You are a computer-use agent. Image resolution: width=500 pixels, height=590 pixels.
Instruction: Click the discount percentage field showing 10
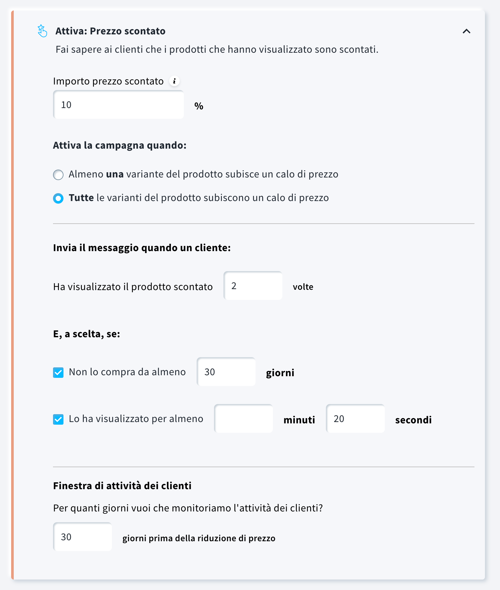pos(118,104)
